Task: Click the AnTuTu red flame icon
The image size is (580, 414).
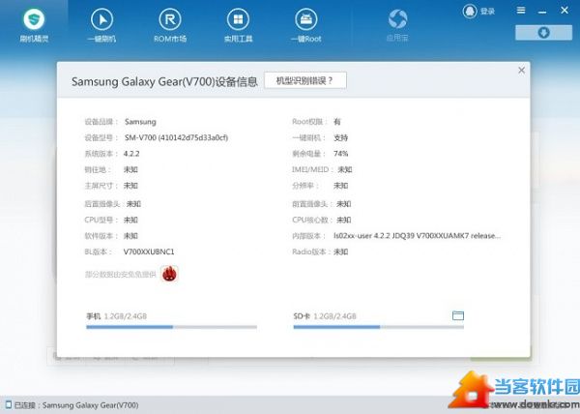Action: [169, 274]
